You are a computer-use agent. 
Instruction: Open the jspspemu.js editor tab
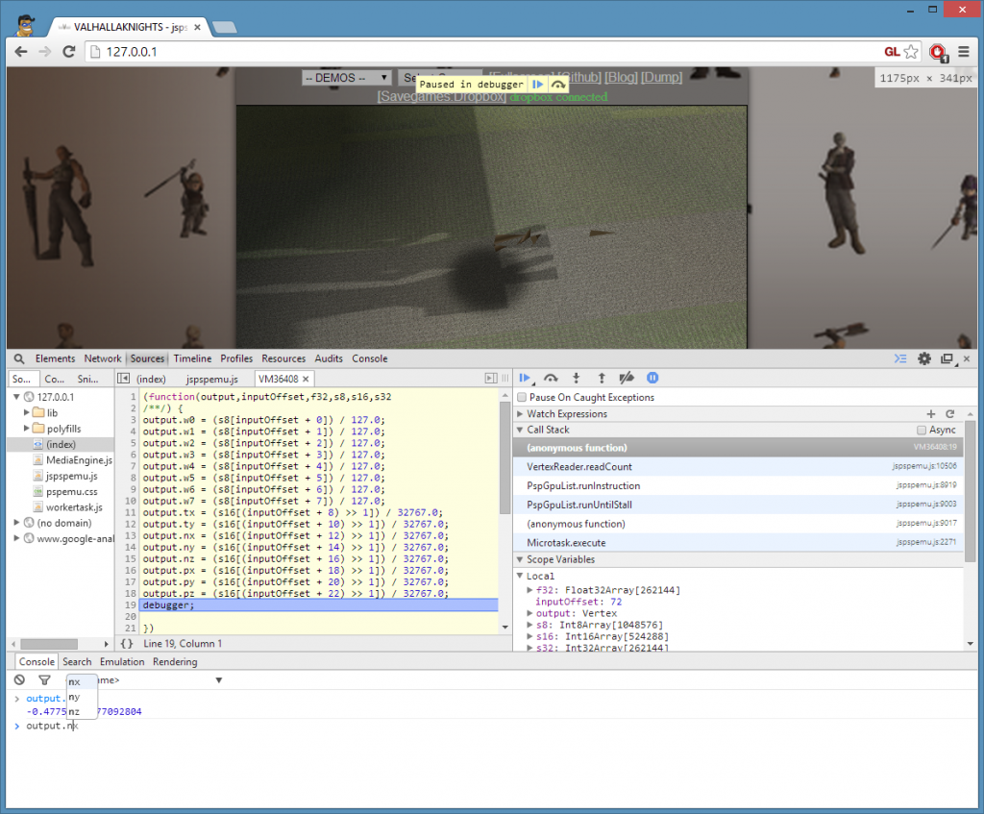coord(210,380)
